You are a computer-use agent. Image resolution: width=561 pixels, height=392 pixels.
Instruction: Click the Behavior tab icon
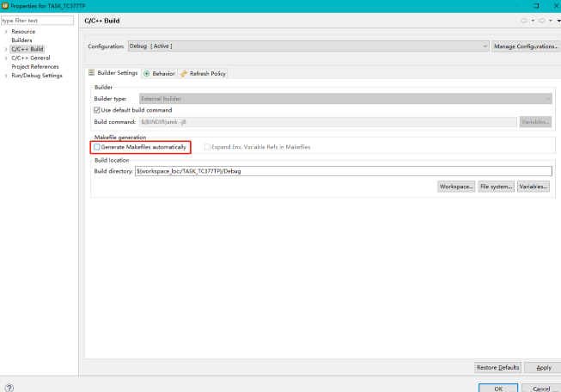[x=147, y=73]
